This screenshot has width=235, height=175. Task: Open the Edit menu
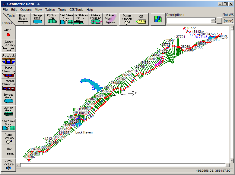click(14, 10)
